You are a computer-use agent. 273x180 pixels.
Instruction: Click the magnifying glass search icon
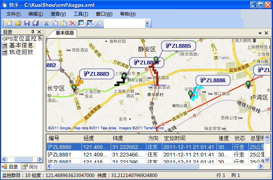pos(99,23)
